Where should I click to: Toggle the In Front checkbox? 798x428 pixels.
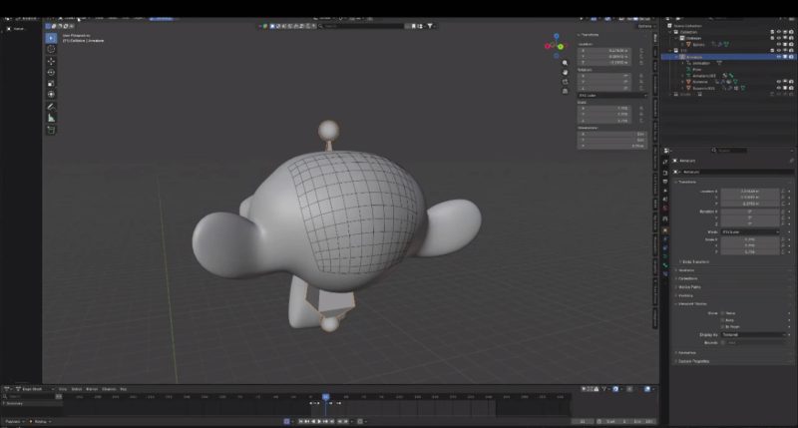(x=722, y=326)
